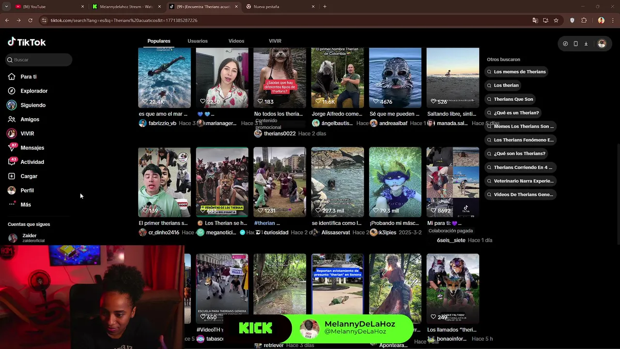
Task: Select the Usuarios search tab
Action: [198, 41]
